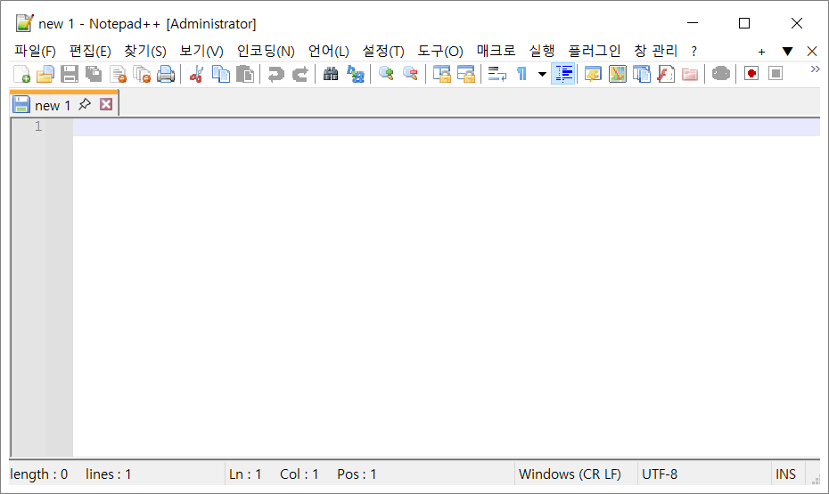This screenshot has height=494, width=829.
Task: Add a new tab with the plus button
Action: click(761, 52)
